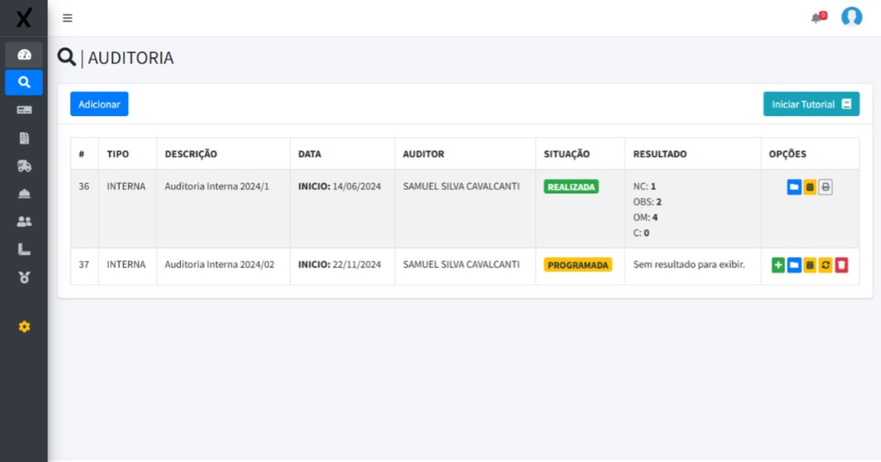
Task: Open the card icon sidebar item
Action: click(24, 110)
